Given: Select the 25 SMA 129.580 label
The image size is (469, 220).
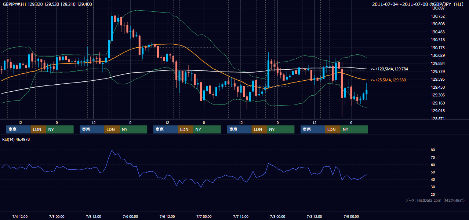Looking at the screenshot, I should [388, 80].
